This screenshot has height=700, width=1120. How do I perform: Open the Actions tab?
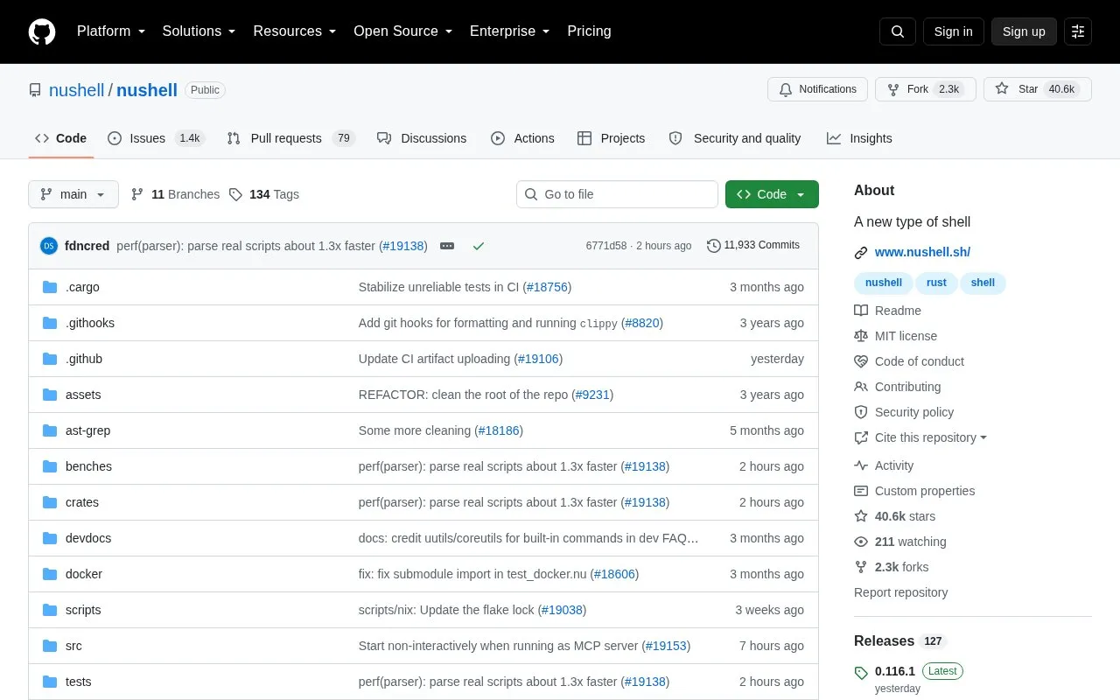tap(522, 138)
